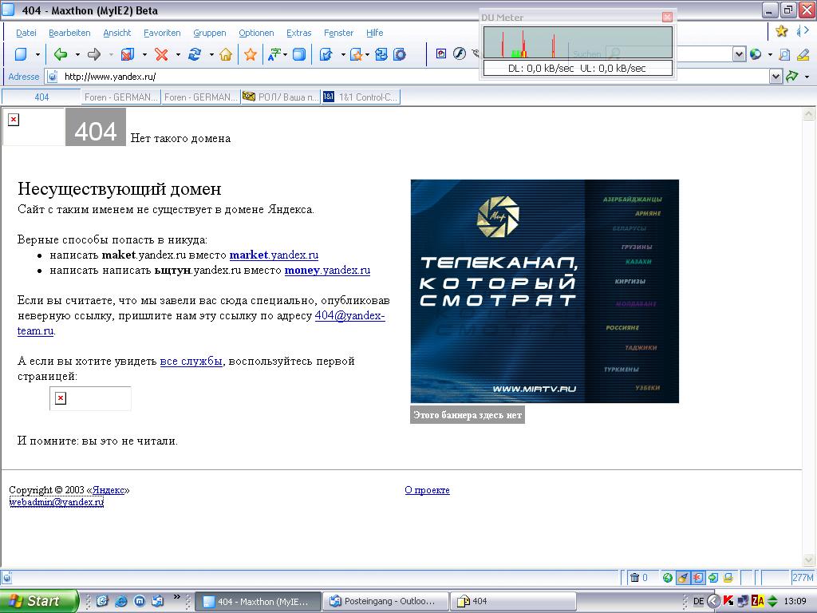817x613 pixels.
Task: Open the close-tab dropdown arrow
Action: 144,55
